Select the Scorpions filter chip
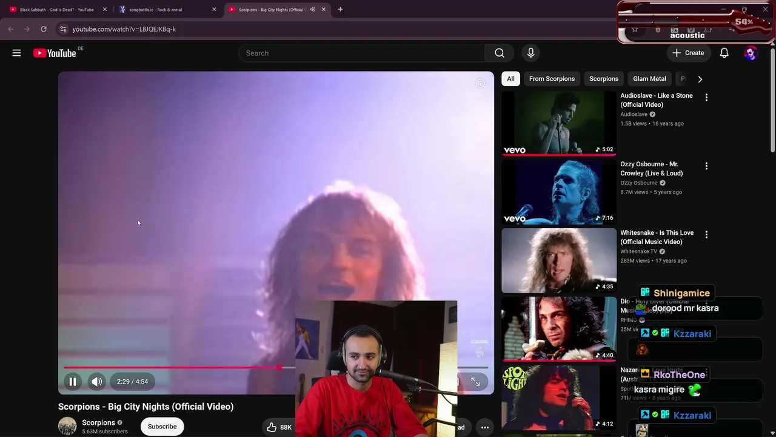 click(604, 79)
